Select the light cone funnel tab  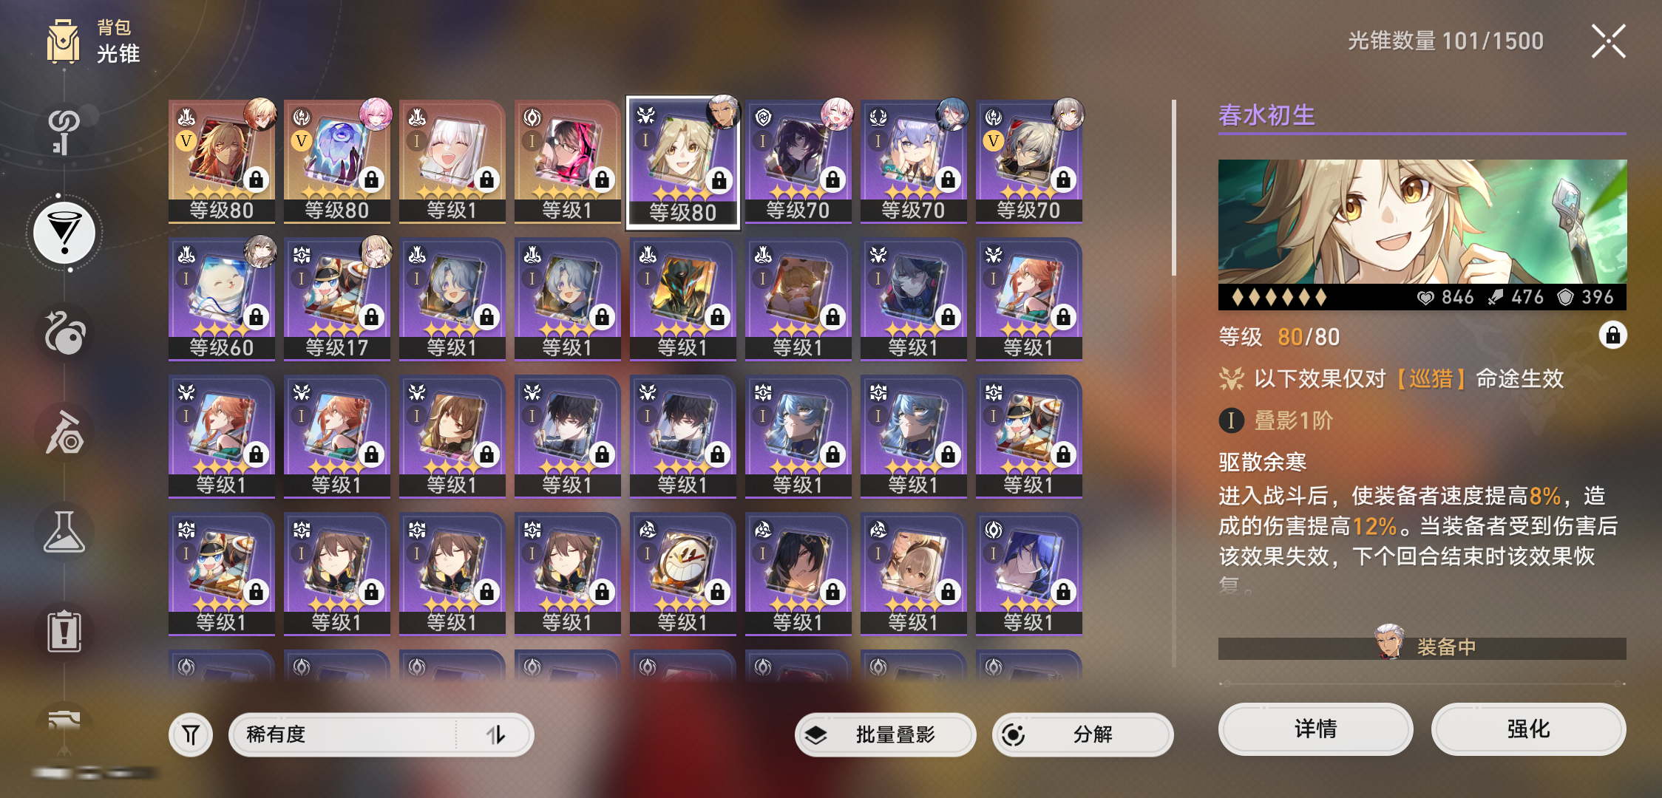click(64, 233)
